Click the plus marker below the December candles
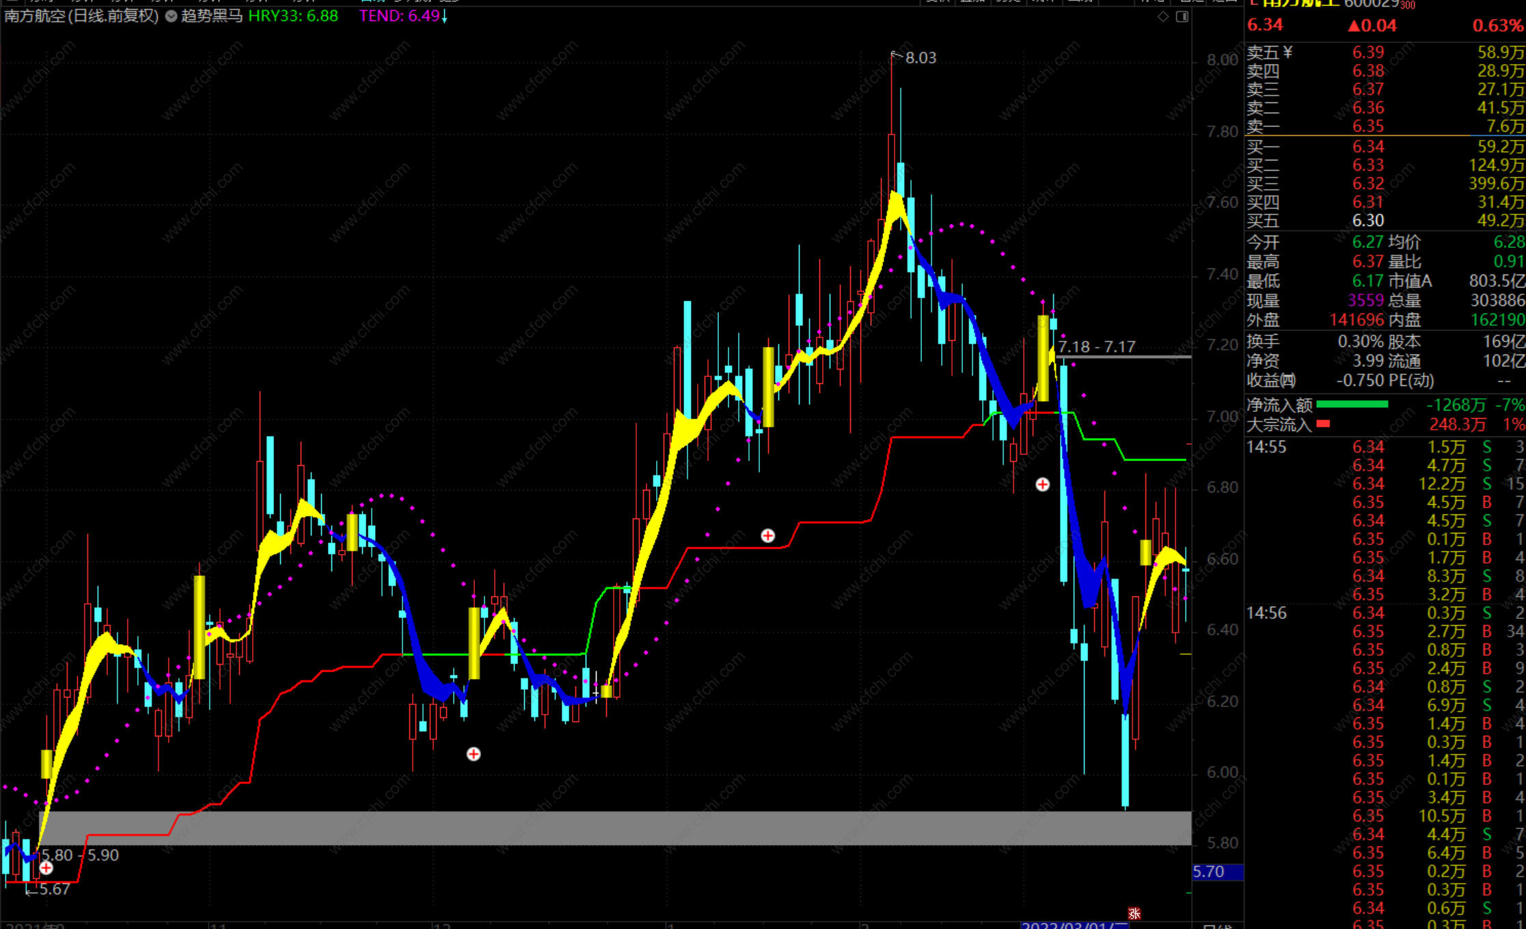 click(474, 754)
